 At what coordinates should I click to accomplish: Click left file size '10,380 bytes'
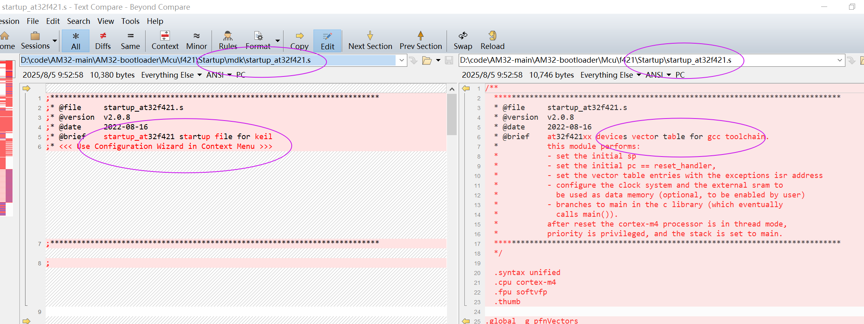[112, 75]
